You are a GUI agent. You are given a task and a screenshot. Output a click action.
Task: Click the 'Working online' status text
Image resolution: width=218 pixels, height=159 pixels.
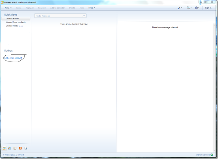203,155
